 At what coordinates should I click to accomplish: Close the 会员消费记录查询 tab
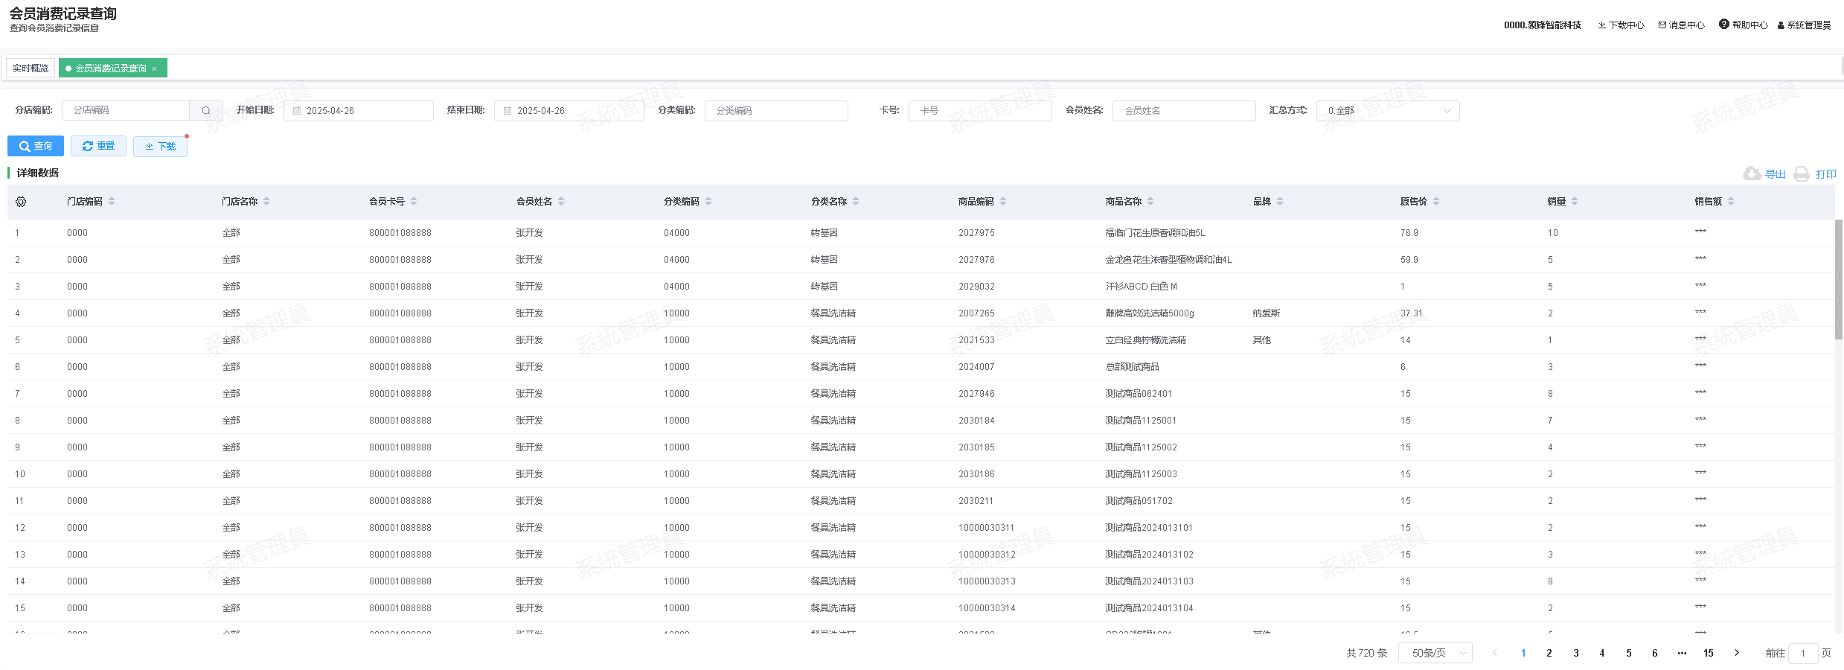click(x=155, y=68)
